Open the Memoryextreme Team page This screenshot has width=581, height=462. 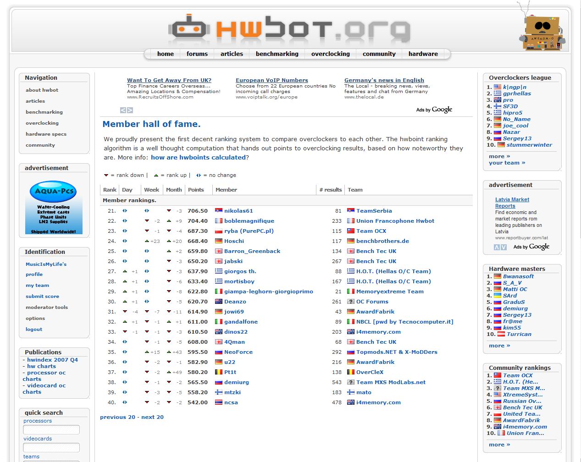tap(390, 291)
